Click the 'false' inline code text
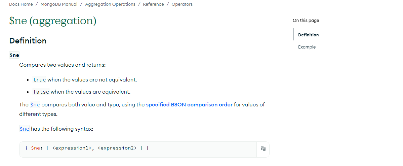The height and width of the screenshot is (166, 403). (x=41, y=92)
